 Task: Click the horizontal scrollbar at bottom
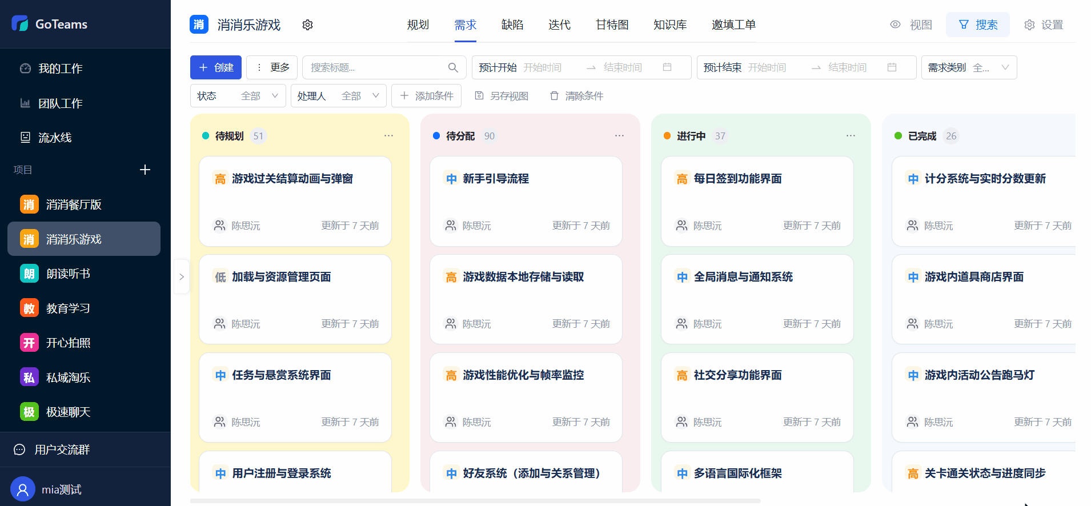coord(475,501)
